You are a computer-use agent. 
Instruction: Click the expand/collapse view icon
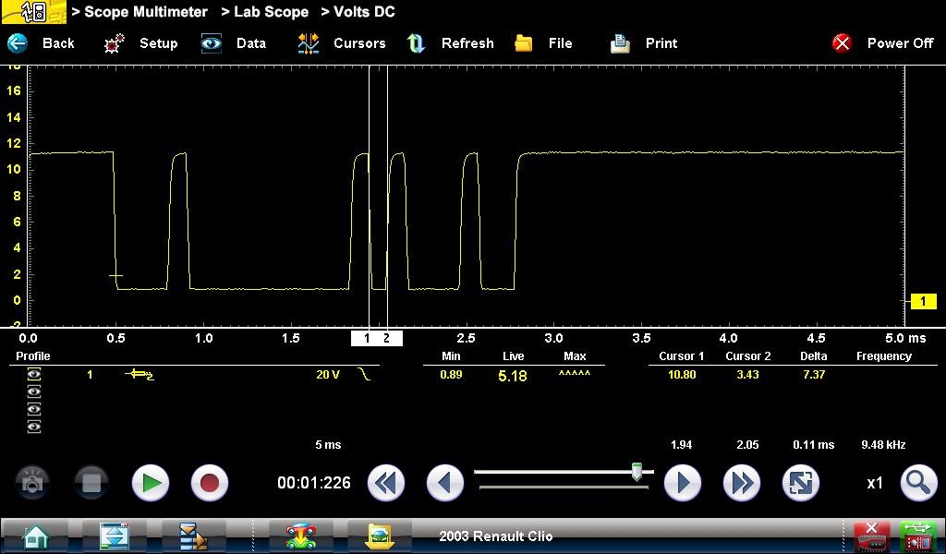tap(799, 483)
